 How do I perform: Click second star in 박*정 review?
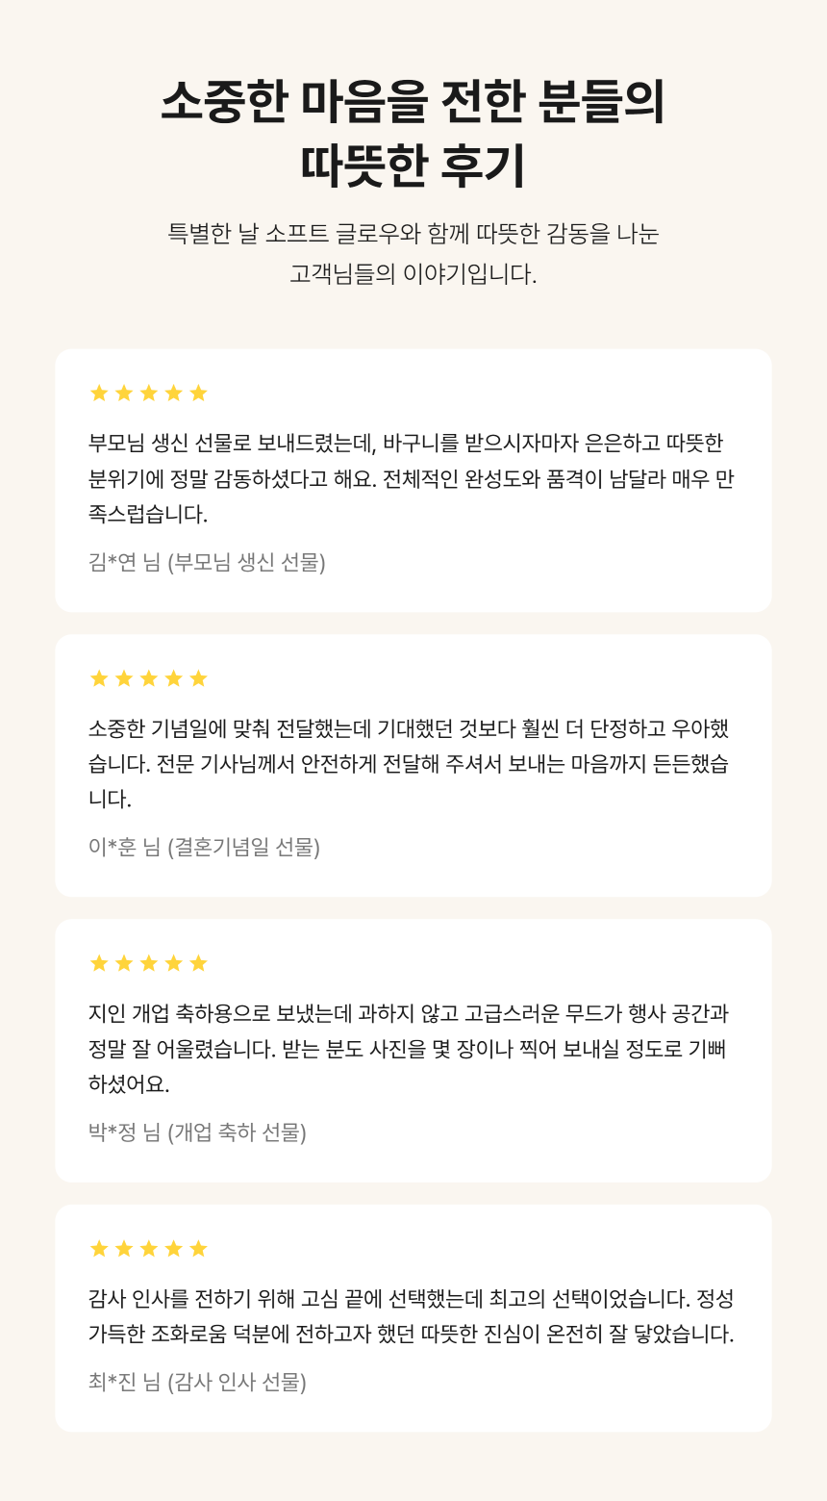pos(123,963)
